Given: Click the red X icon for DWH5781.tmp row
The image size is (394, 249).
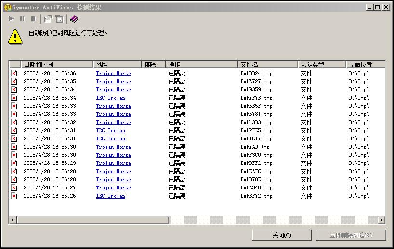Looking at the screenshot, I should (x=14, y=114).
